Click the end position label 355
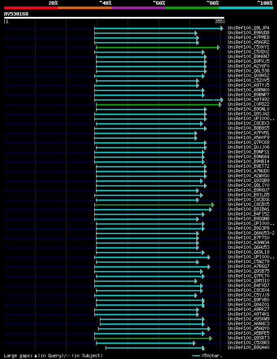This screenshot has height=359, width=277. 219,21
